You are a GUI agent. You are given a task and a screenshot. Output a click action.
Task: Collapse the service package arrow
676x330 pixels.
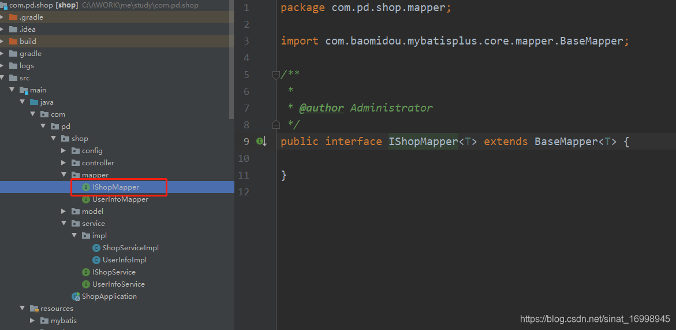(64, 224)
